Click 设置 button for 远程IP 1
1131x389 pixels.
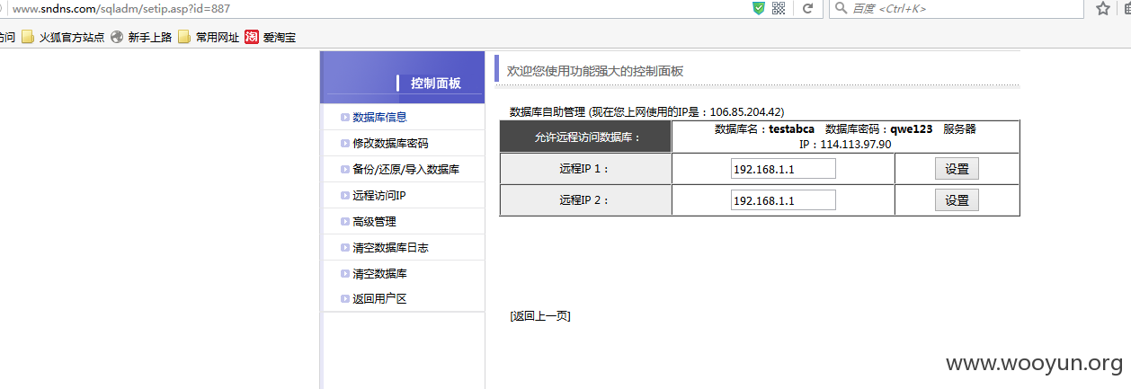(x=957, y=169)
